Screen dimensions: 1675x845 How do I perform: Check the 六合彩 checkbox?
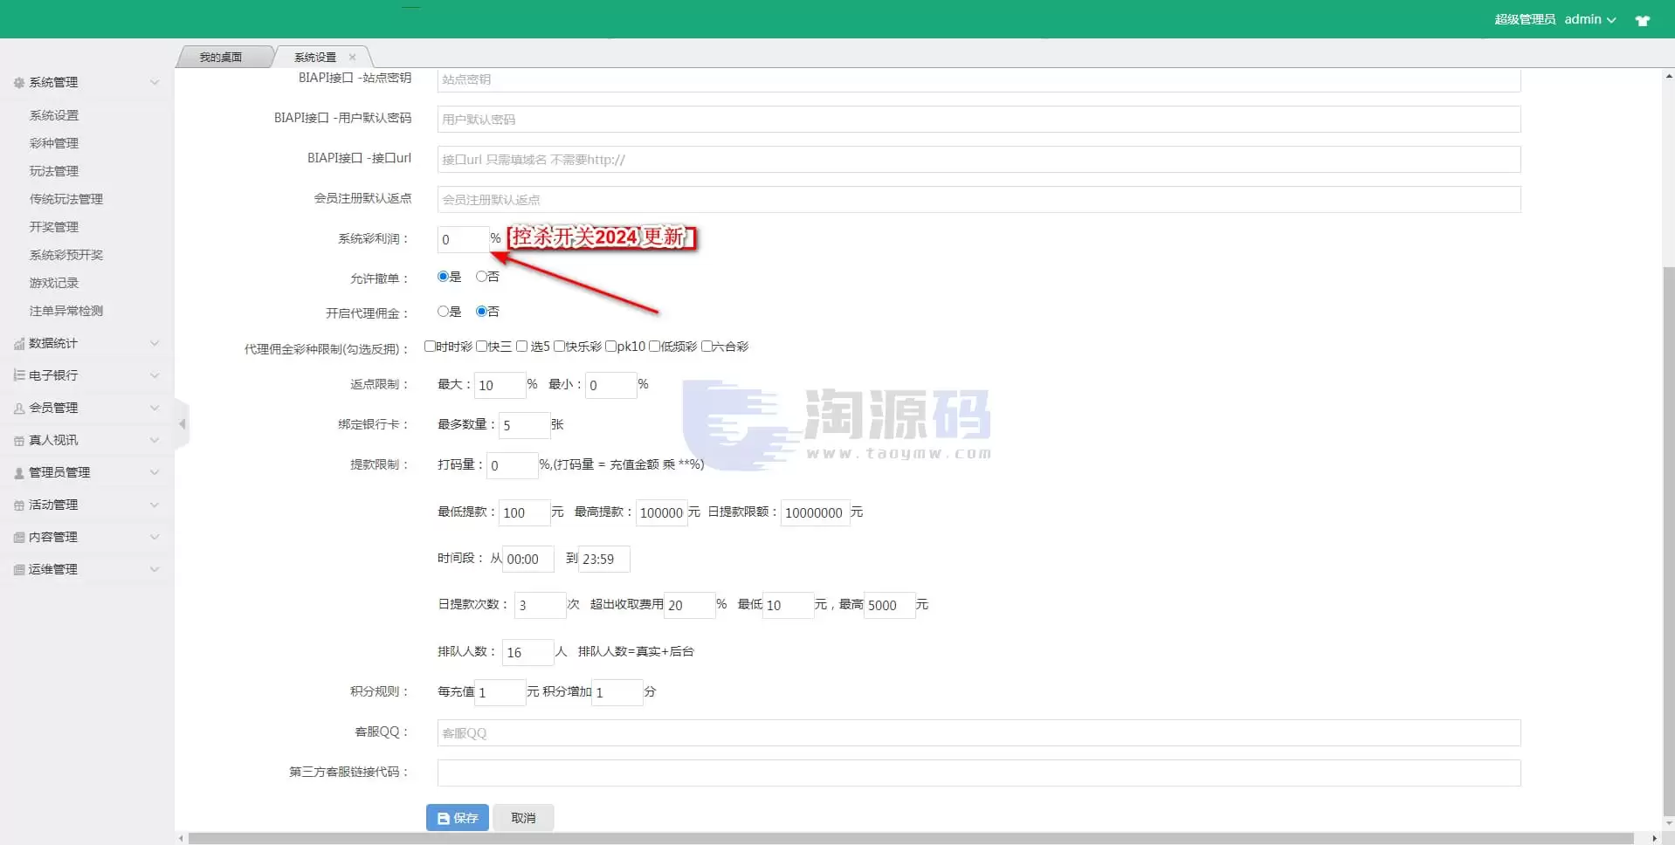707,347
